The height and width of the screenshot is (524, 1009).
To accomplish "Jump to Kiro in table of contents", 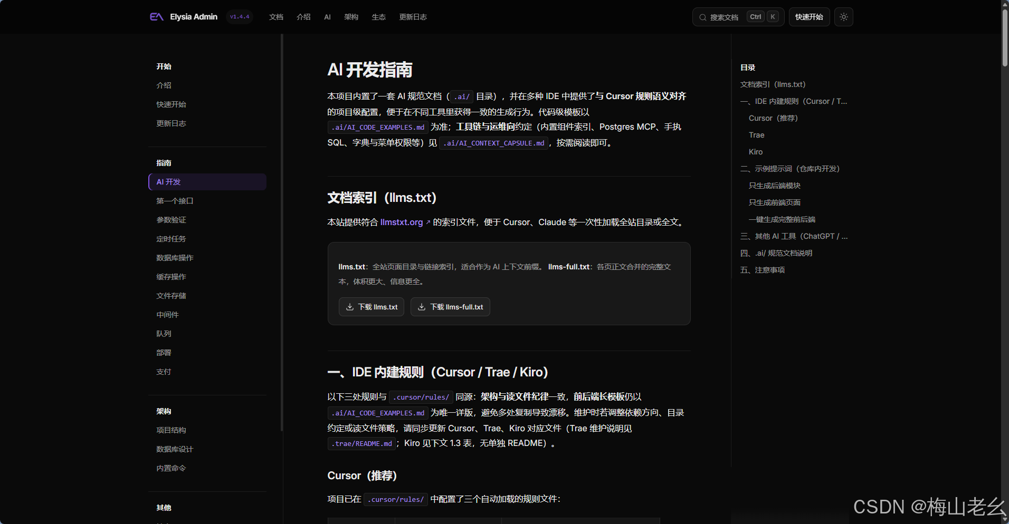I will tap(756, 152).
